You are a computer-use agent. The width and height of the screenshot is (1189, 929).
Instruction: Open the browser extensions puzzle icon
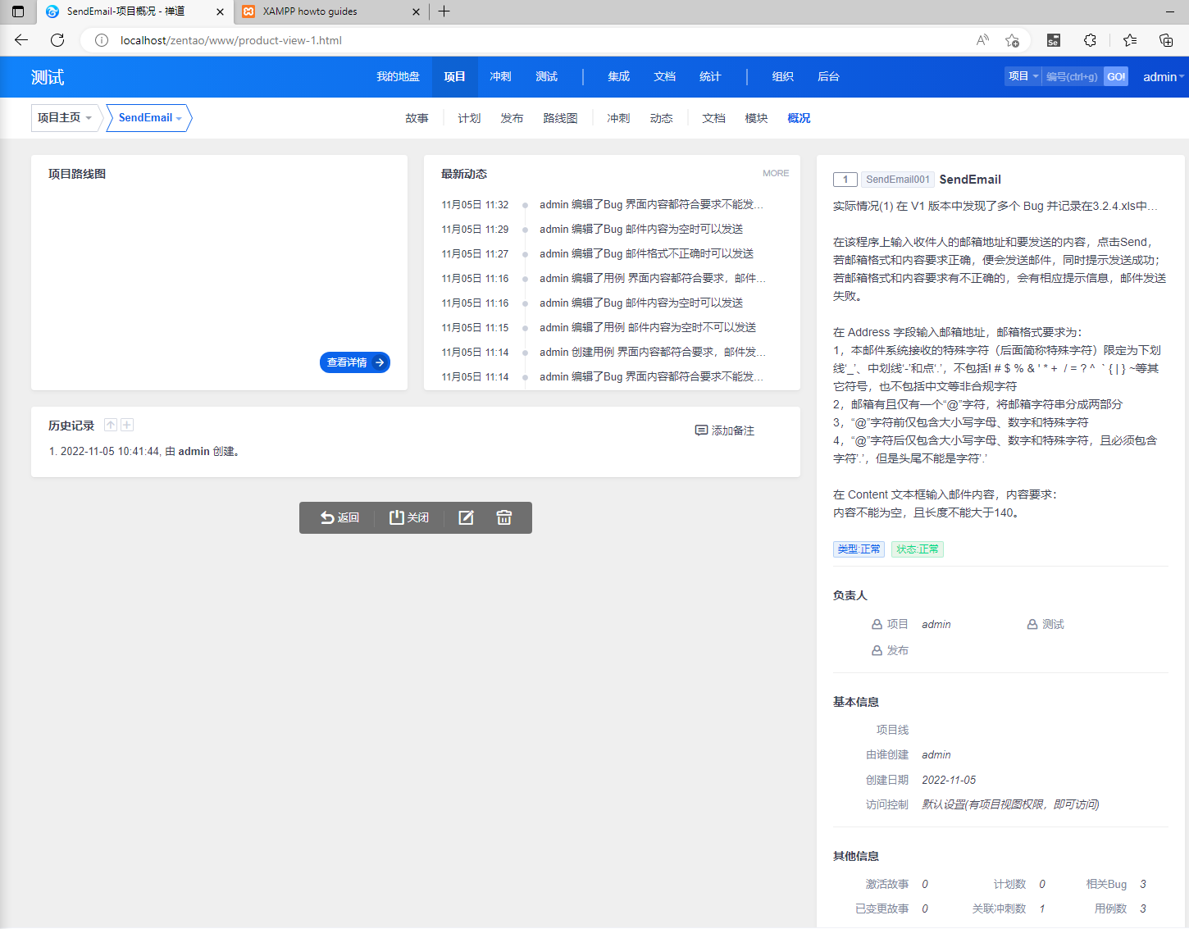[1090, 40]
